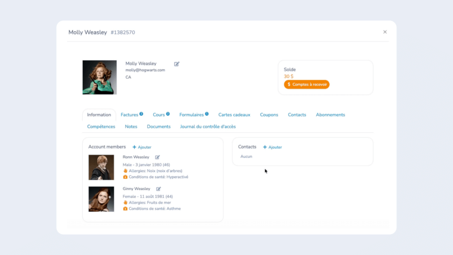Open the allergy hand icon for Ronn Weasley

[125, 171]
